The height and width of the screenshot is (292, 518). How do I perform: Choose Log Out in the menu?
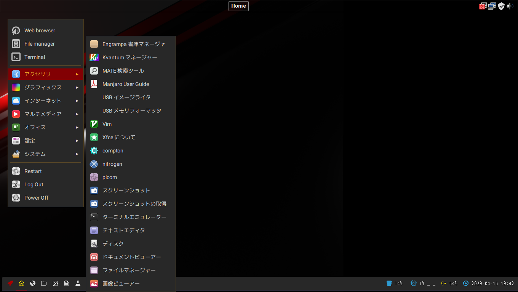pyautogui.click(x=46, y=184)
